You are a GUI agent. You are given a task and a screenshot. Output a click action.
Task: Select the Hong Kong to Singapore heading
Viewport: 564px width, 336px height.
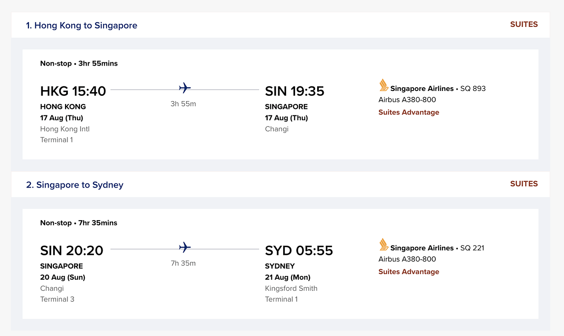[82, 26]
